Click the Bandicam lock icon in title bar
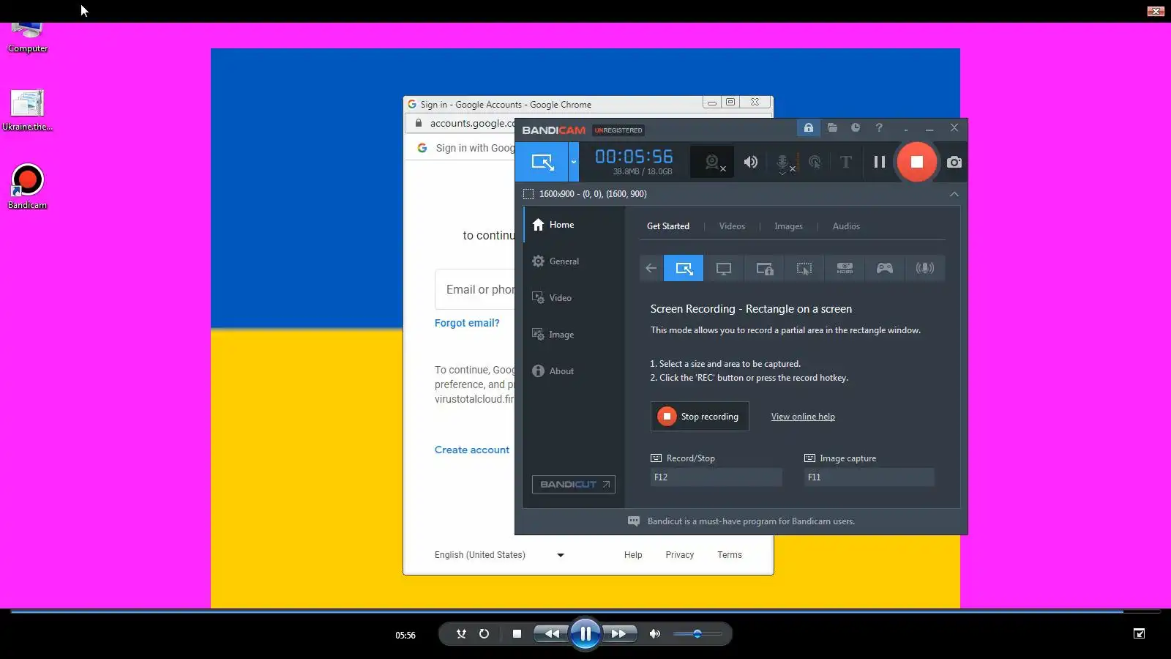The width and height of the screenshot is (1171, 659). tap(808, 128)
